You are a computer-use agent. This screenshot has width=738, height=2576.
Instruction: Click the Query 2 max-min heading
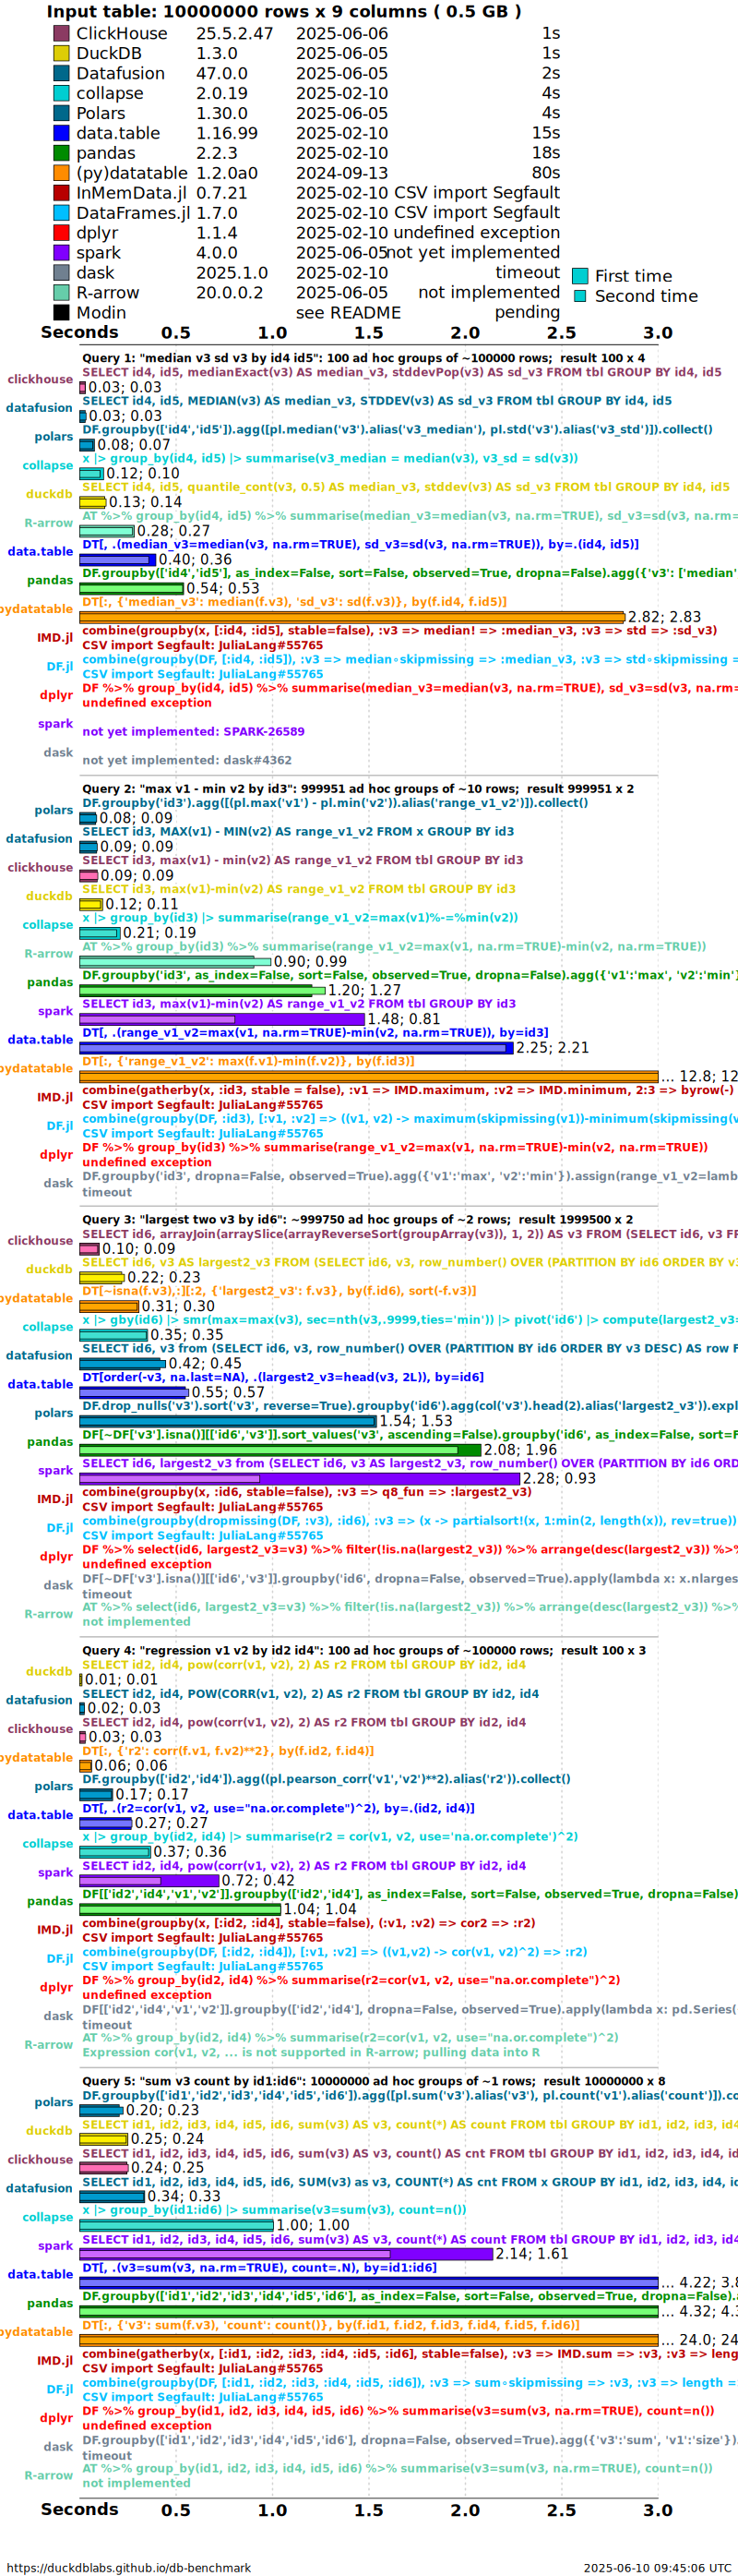pos(358,789)
